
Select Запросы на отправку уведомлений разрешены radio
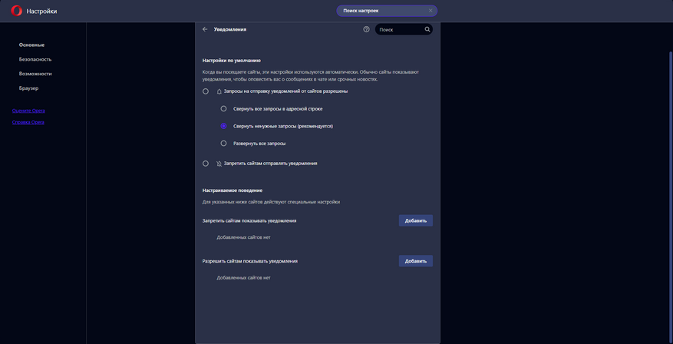click(206, 91)
